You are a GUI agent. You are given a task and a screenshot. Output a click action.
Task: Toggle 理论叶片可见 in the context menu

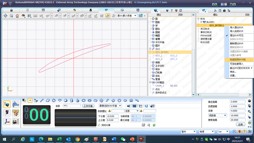click(x=236, y=36)
